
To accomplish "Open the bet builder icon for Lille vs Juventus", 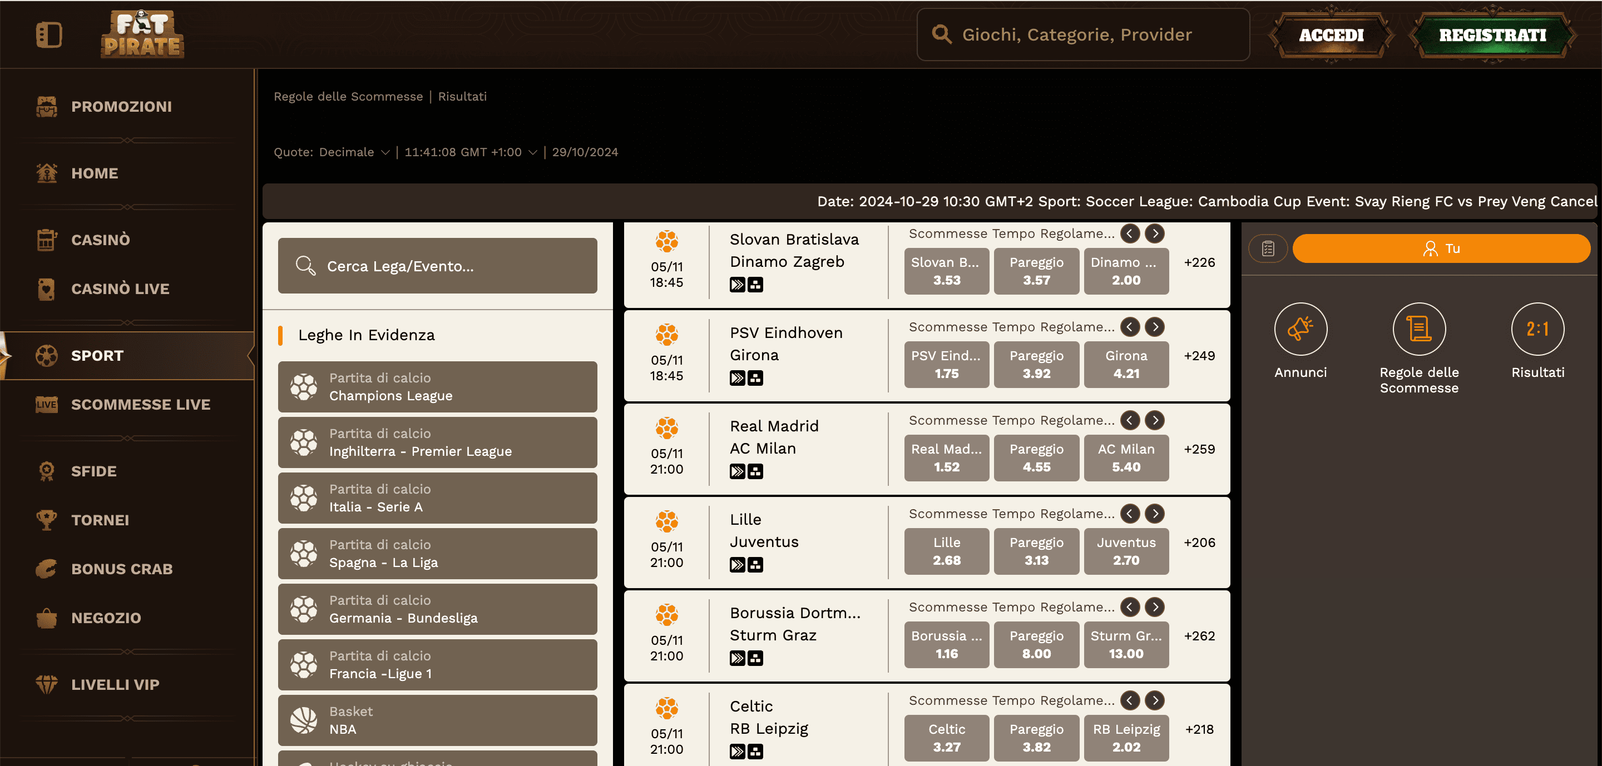I will [x=755, y=565].
